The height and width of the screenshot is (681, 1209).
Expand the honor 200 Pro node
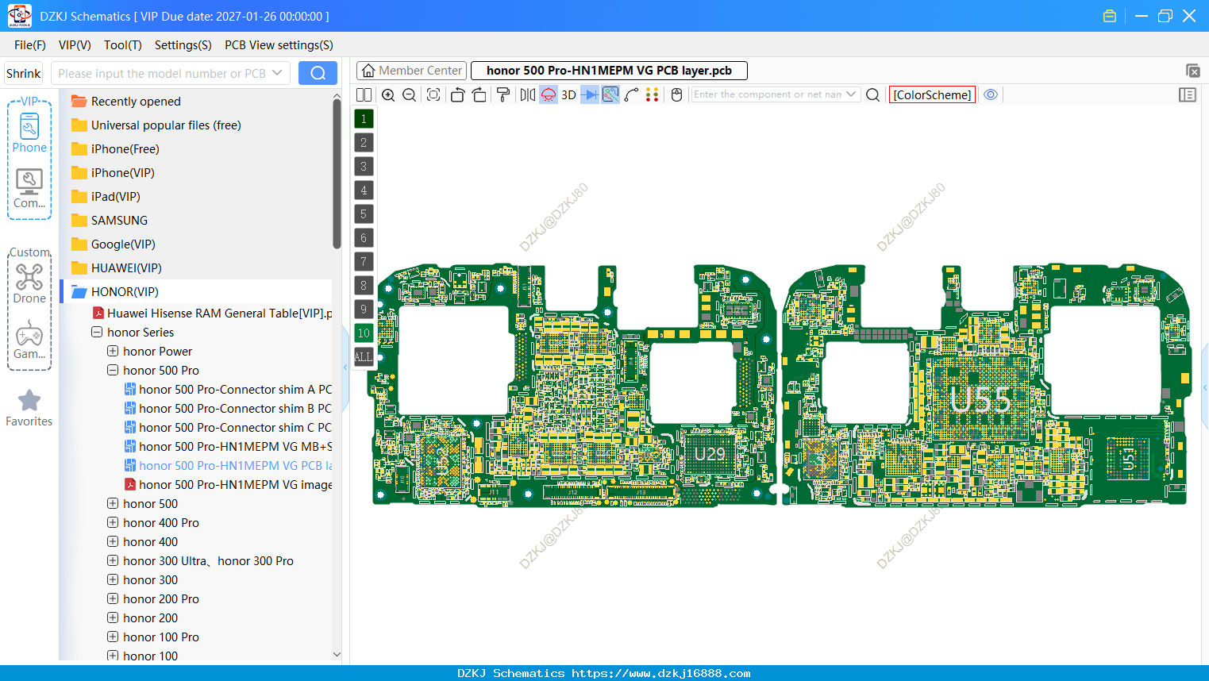[113, 599]
